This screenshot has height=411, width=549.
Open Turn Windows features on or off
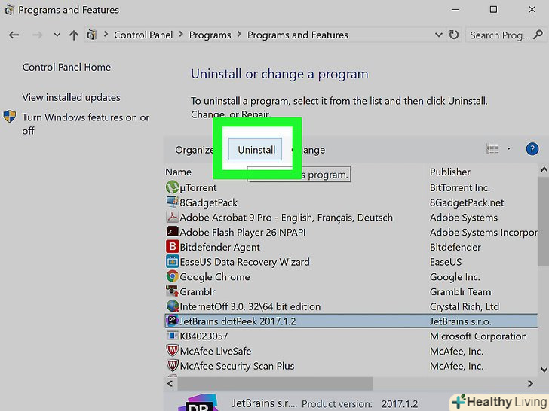86,123
